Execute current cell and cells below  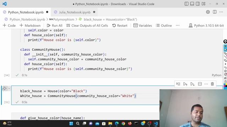click(192, 84)
